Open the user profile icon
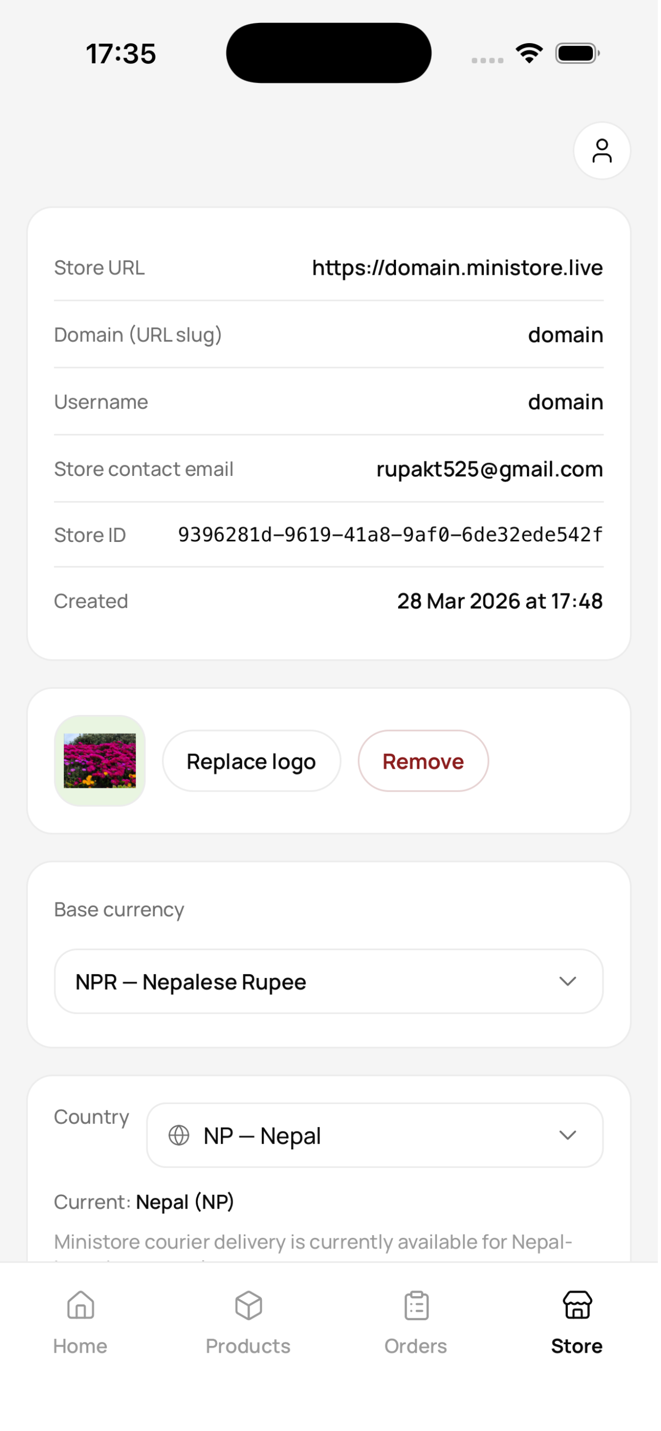The height and width of the screenshot is (1431, 661). (x=605, y=151)
